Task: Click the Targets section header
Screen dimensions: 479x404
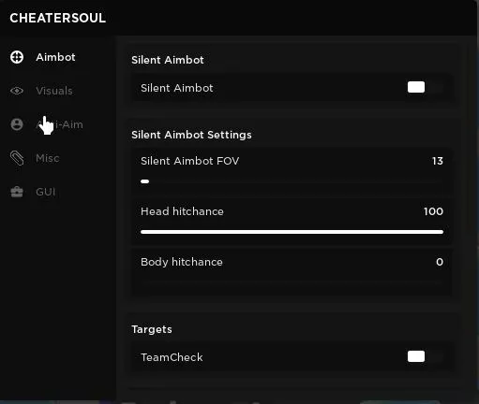Action: pos(152,329)
